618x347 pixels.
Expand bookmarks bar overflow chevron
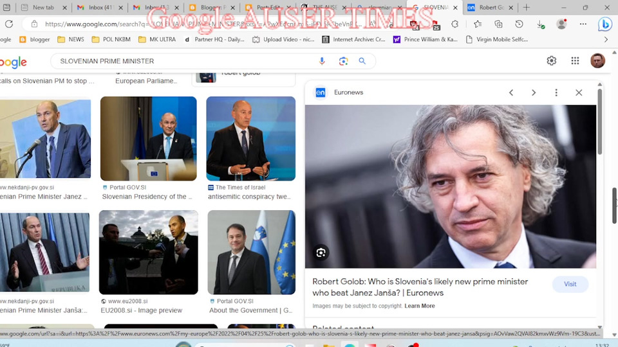[x=606, y=39]
